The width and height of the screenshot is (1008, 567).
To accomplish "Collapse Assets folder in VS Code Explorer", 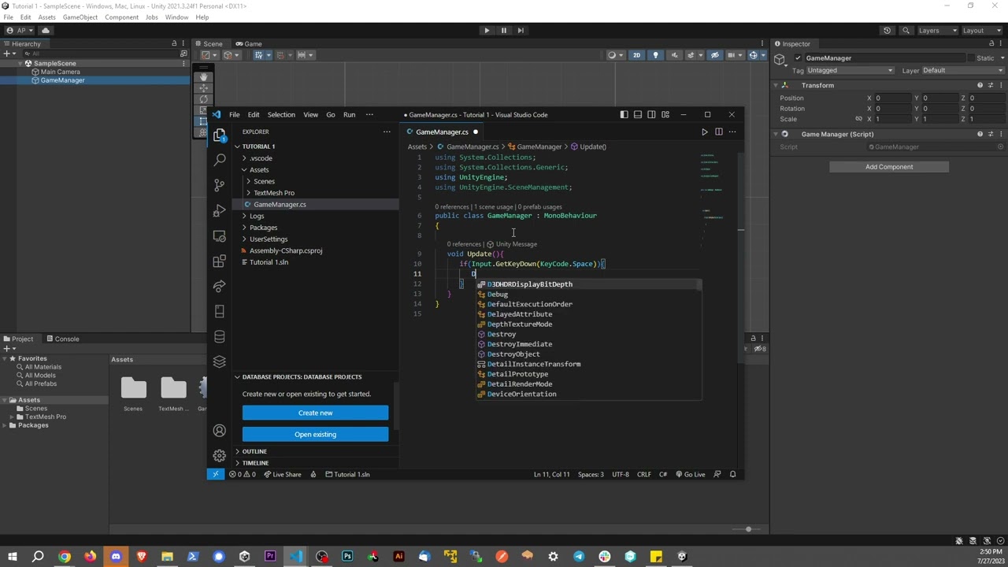I will pos(244,170).
